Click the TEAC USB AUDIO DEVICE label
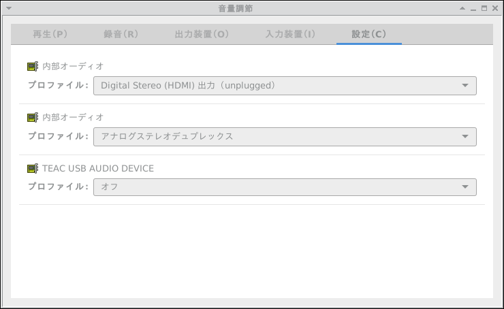 tap(98, 168)
